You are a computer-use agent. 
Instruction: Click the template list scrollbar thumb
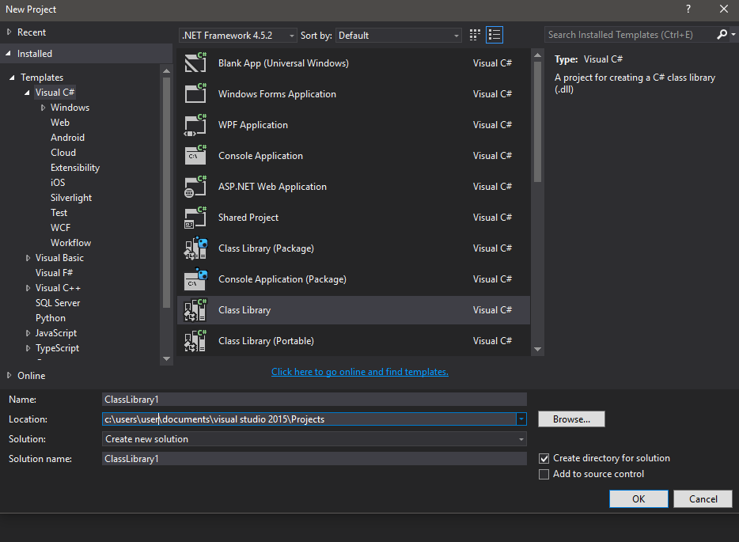coord(537,122)
